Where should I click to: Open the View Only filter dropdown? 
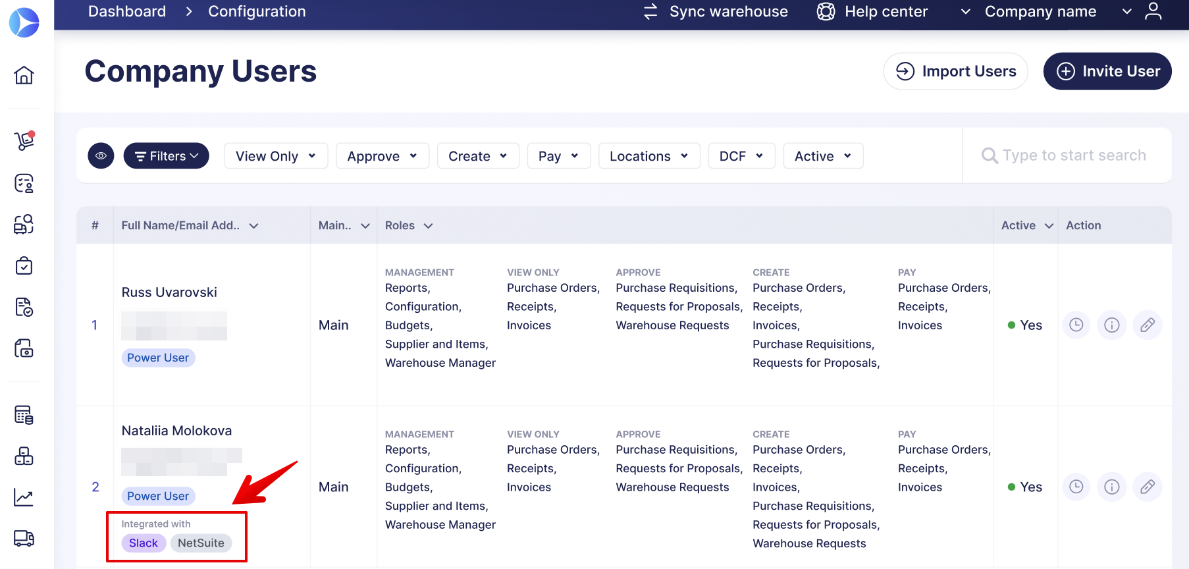pyautogui.click(x=275, y=156)
